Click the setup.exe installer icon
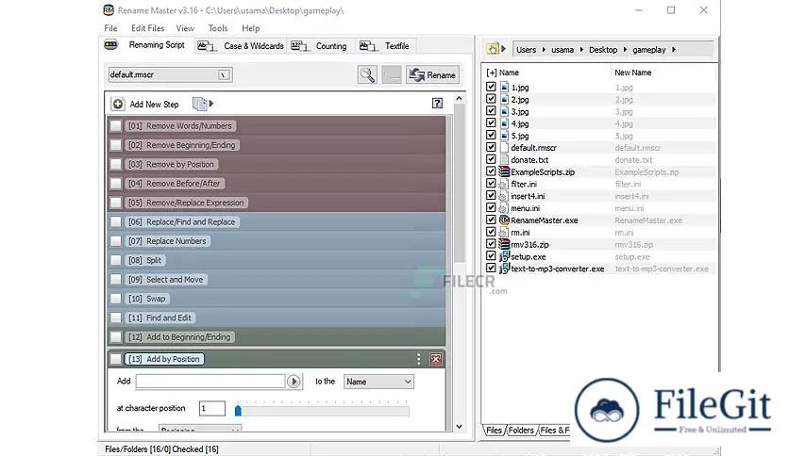789x456 pixels. 504,256
